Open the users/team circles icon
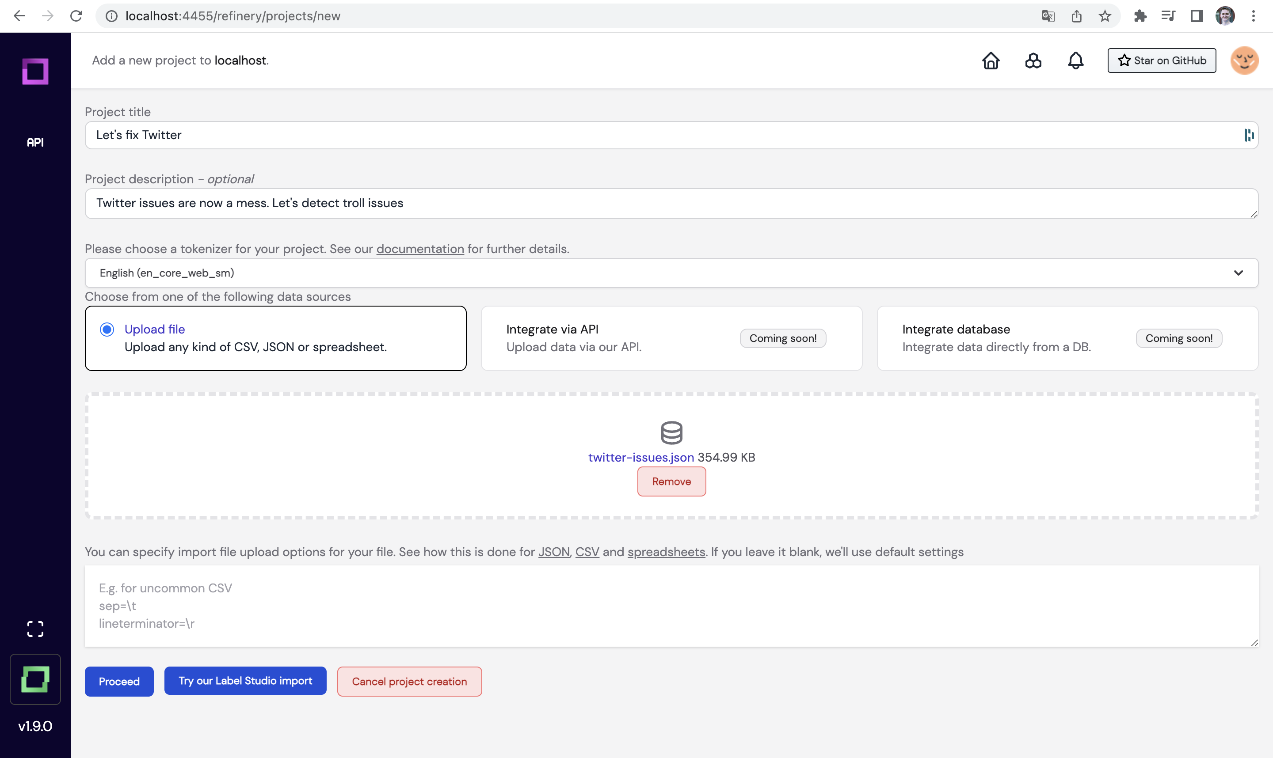Image resolution: width=1273 pixels, height=758 pixels. (1033, 61)
